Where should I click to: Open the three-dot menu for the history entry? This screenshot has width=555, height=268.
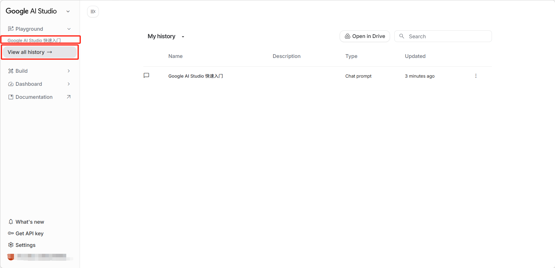pyautogui.click(x=476, y=76)
